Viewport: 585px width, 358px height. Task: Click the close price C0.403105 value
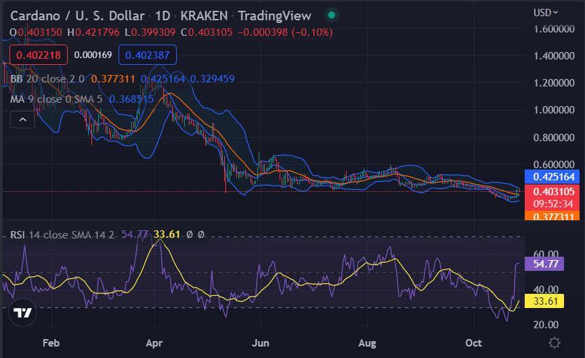pyautogui.click(x=207, y=32)
